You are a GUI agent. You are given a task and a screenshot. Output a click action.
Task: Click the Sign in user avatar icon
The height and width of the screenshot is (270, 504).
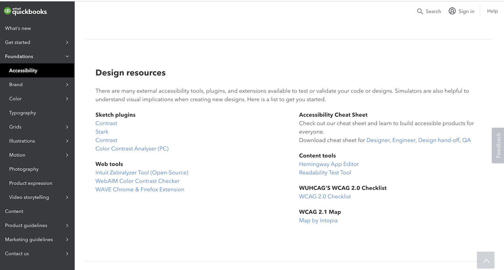click(x=452, y=11)
